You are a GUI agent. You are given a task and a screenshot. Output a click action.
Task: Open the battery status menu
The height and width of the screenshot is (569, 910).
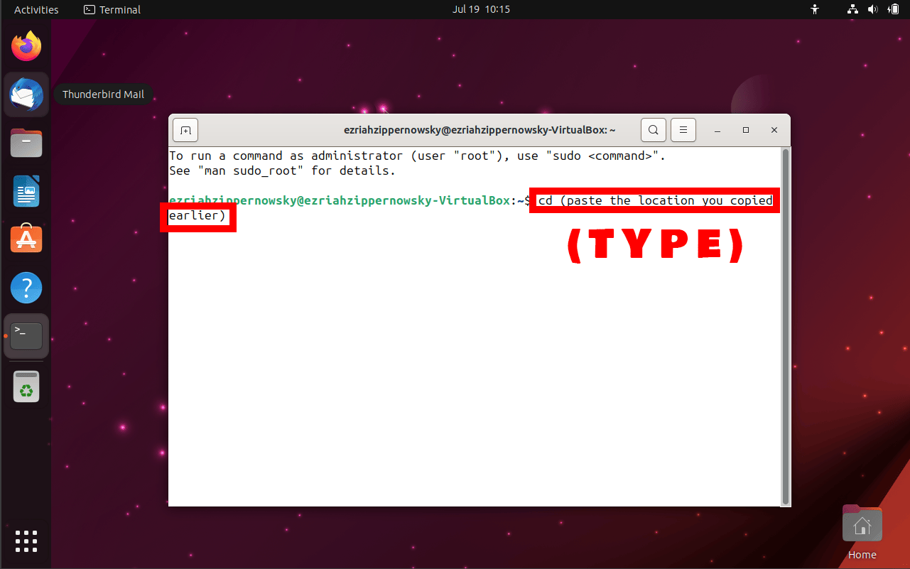pos(894,9)
